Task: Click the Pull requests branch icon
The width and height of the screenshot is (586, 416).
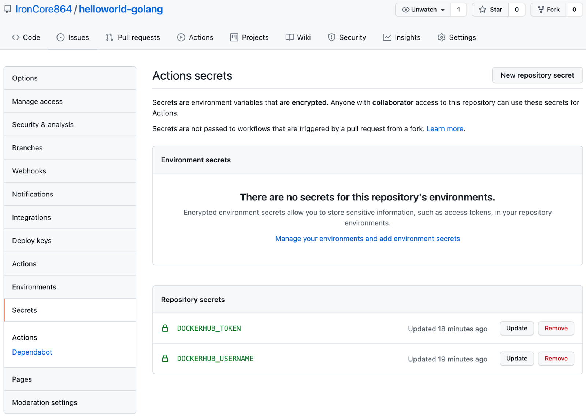Action: tap(109, 37)
